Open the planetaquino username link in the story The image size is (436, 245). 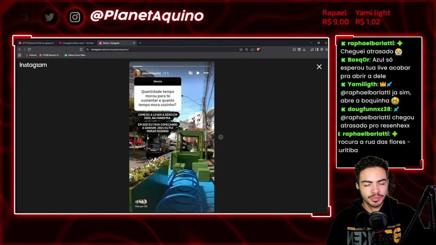pyautogui.click(x=151, y=73)
